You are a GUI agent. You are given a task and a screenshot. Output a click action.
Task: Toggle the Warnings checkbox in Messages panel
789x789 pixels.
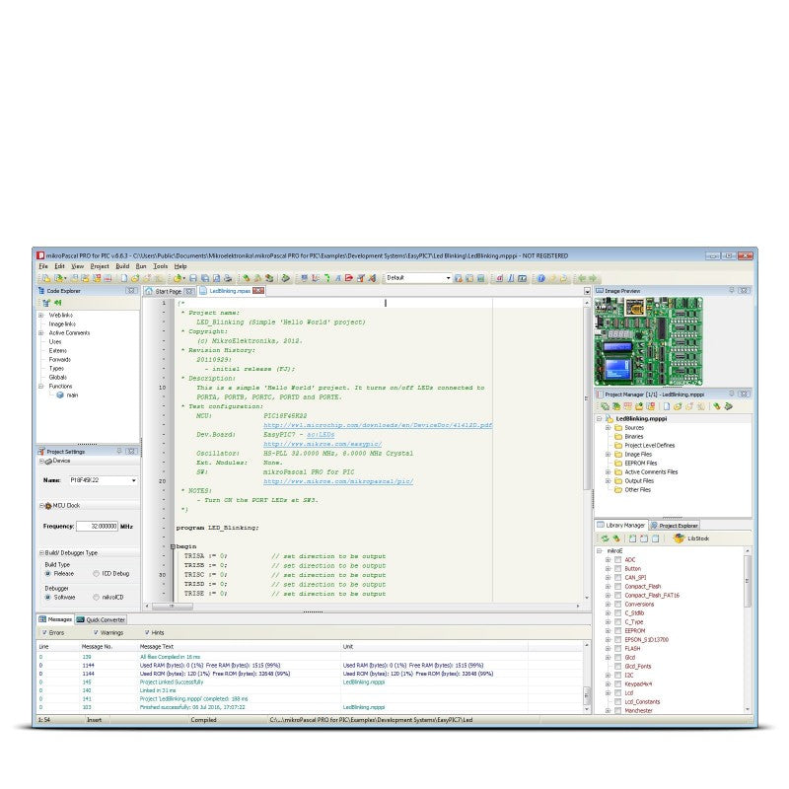(96, 632)
